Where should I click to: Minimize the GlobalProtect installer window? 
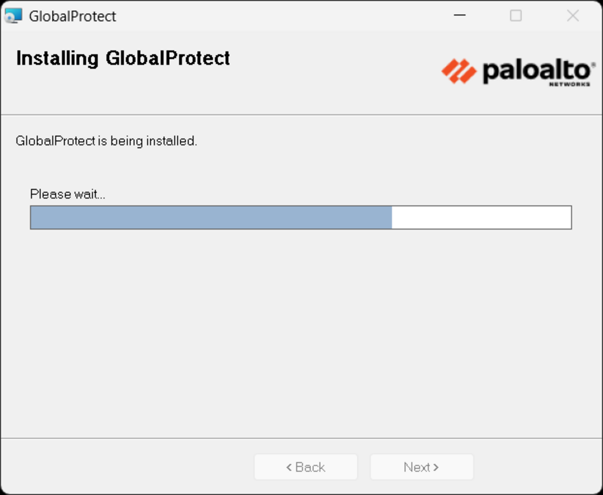[460, 16]
